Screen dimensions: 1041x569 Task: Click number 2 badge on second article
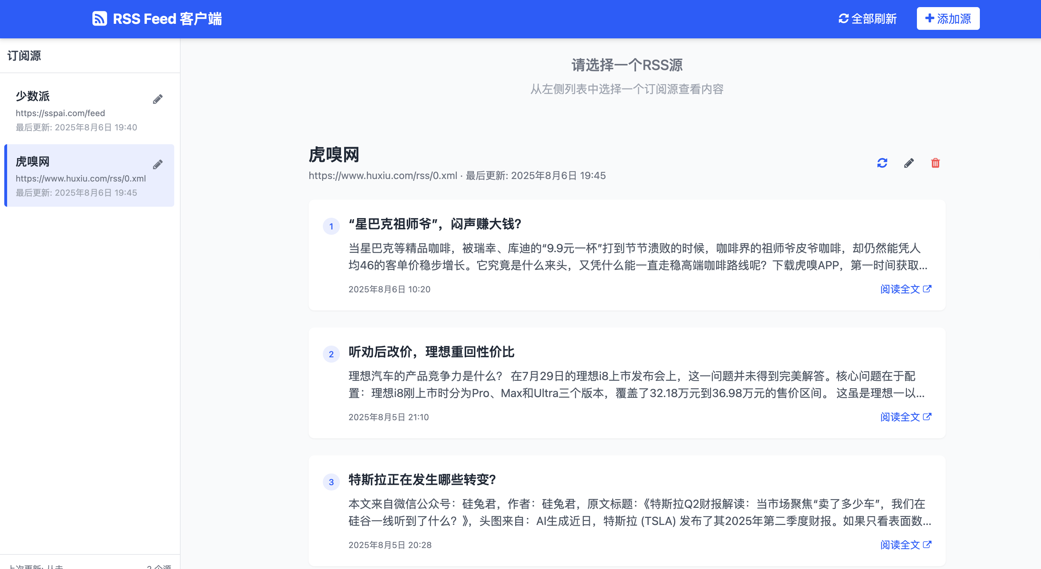click(331, 354)
